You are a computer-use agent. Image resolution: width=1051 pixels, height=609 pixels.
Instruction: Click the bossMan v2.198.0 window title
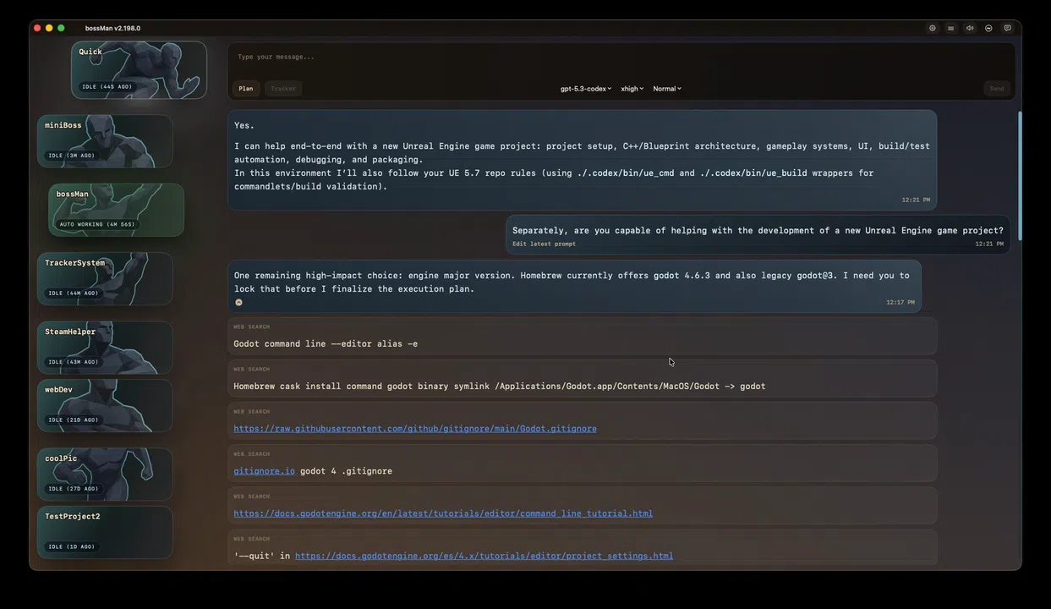tap(112, 28)
